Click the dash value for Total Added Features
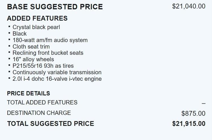The height and width of the screenshot is (140, 212). click(204, 103)
